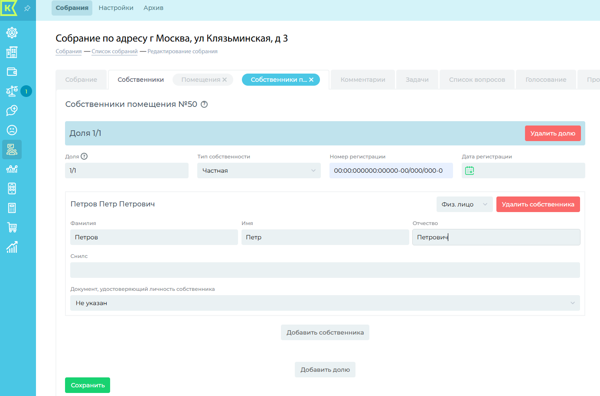Switch to the Комментарии tab

tap(363, 80)
